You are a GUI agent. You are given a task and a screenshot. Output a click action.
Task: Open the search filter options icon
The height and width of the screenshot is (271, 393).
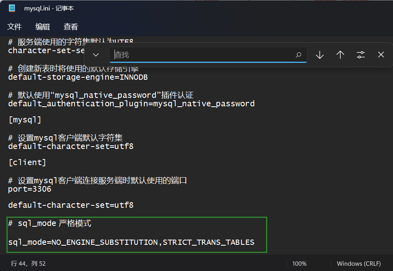click(x=360, y=54)
